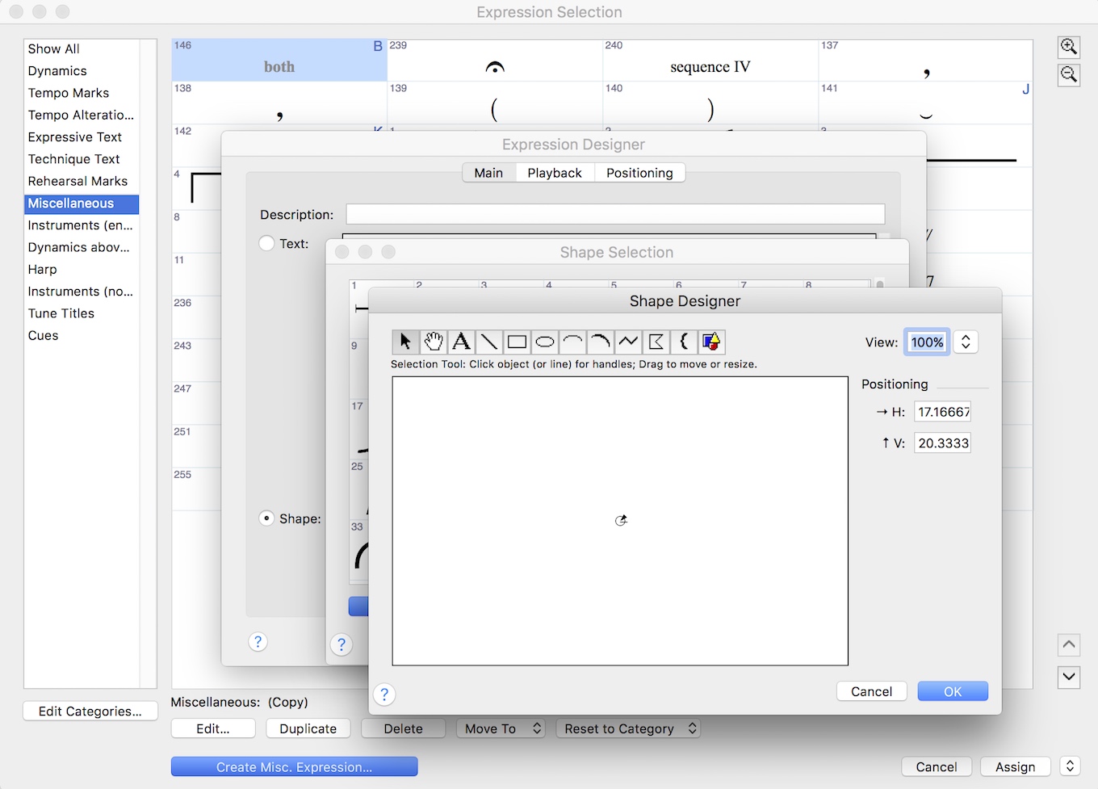Screen dimensions: 1098x789
Task: Select the Ellipse tool
Action: (x=545, y=342)
